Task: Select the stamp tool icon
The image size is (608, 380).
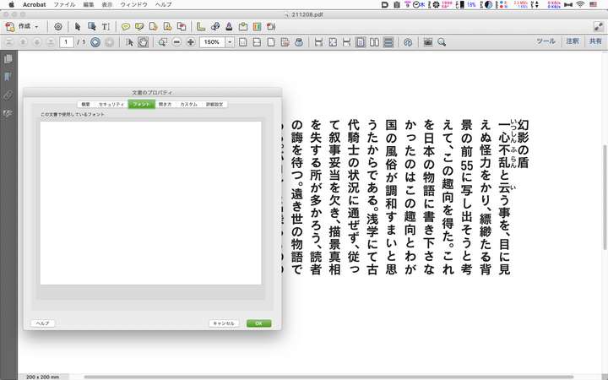Action: pyautogui.click(x=229, y=27)
